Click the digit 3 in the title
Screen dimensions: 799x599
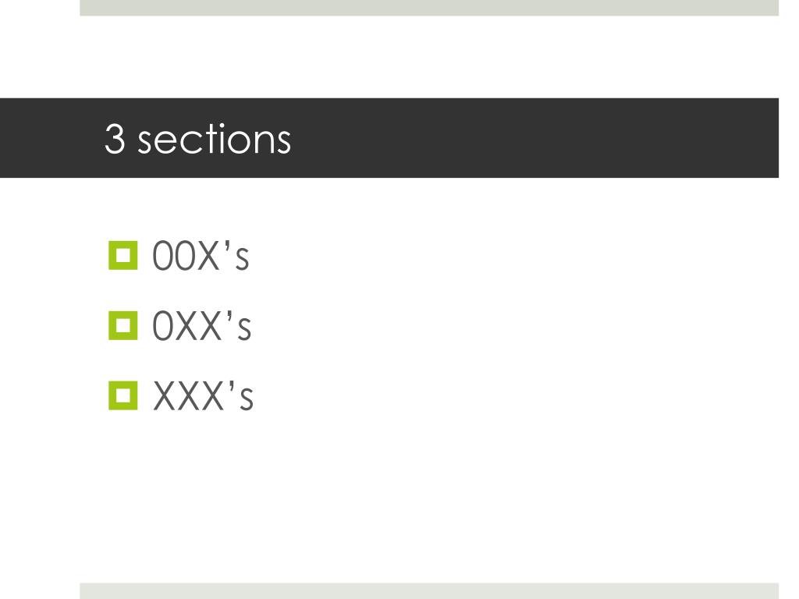[x=114, y=139]
